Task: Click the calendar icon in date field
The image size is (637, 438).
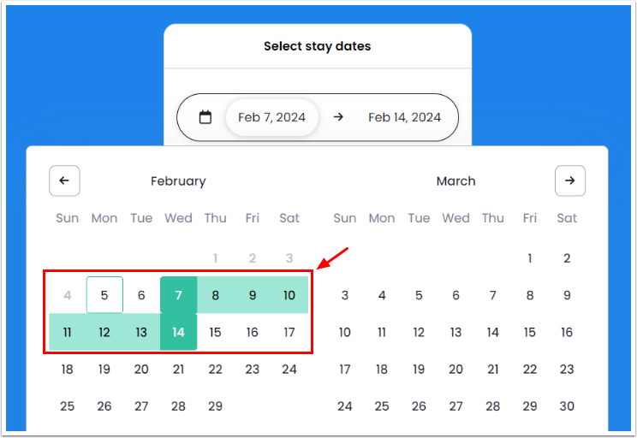Action: pyautogui.click(x=205, y=117)
